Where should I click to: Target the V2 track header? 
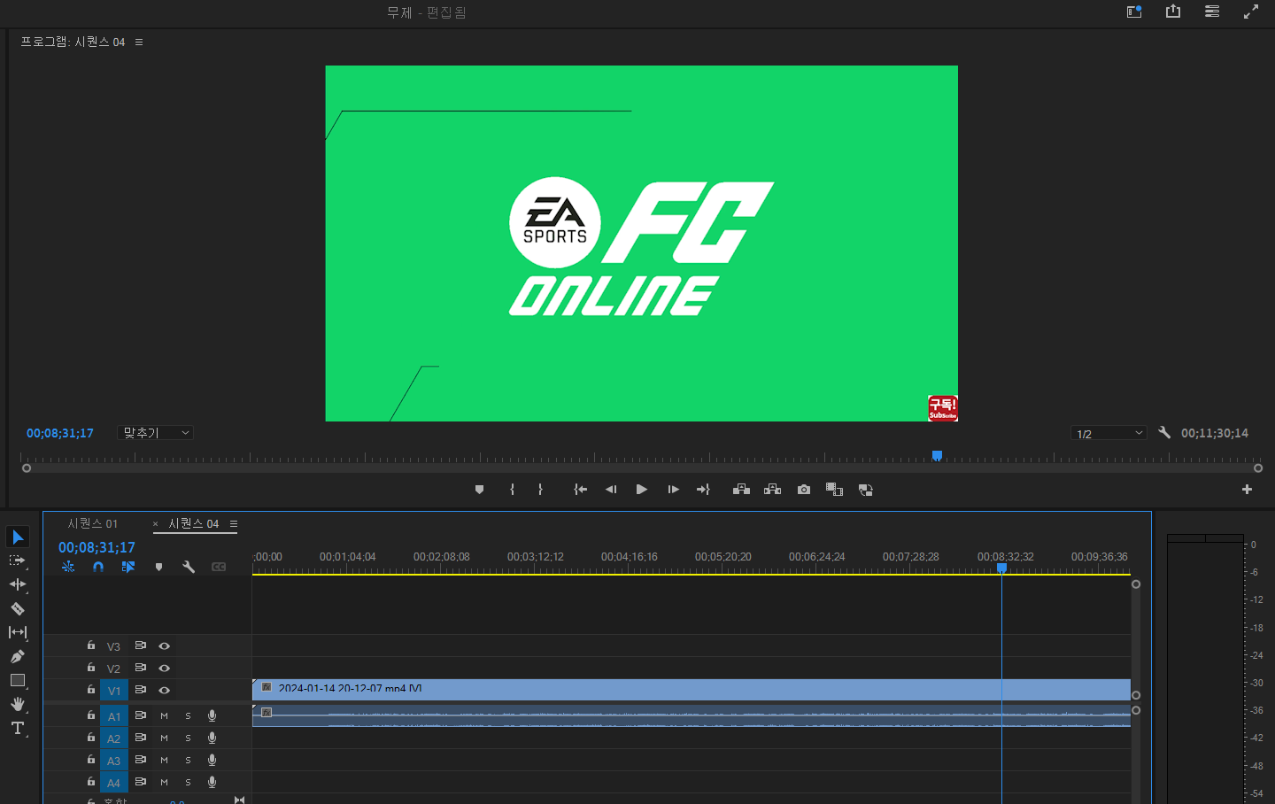pyautogui.click(x=113, y=669)
